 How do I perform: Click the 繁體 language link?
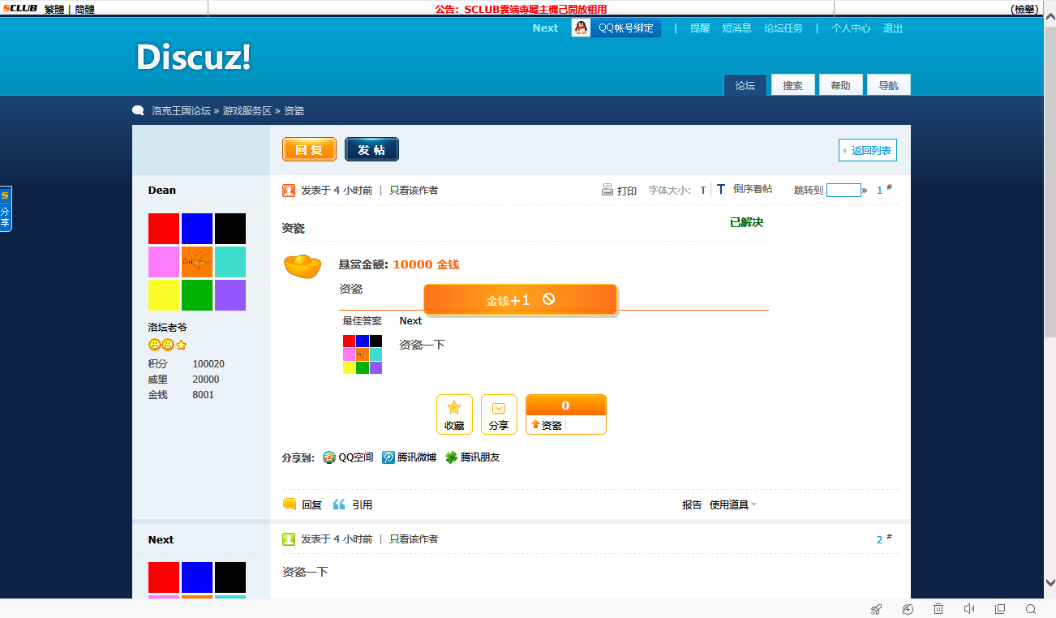pyautogui.click(x=54, y=9)
